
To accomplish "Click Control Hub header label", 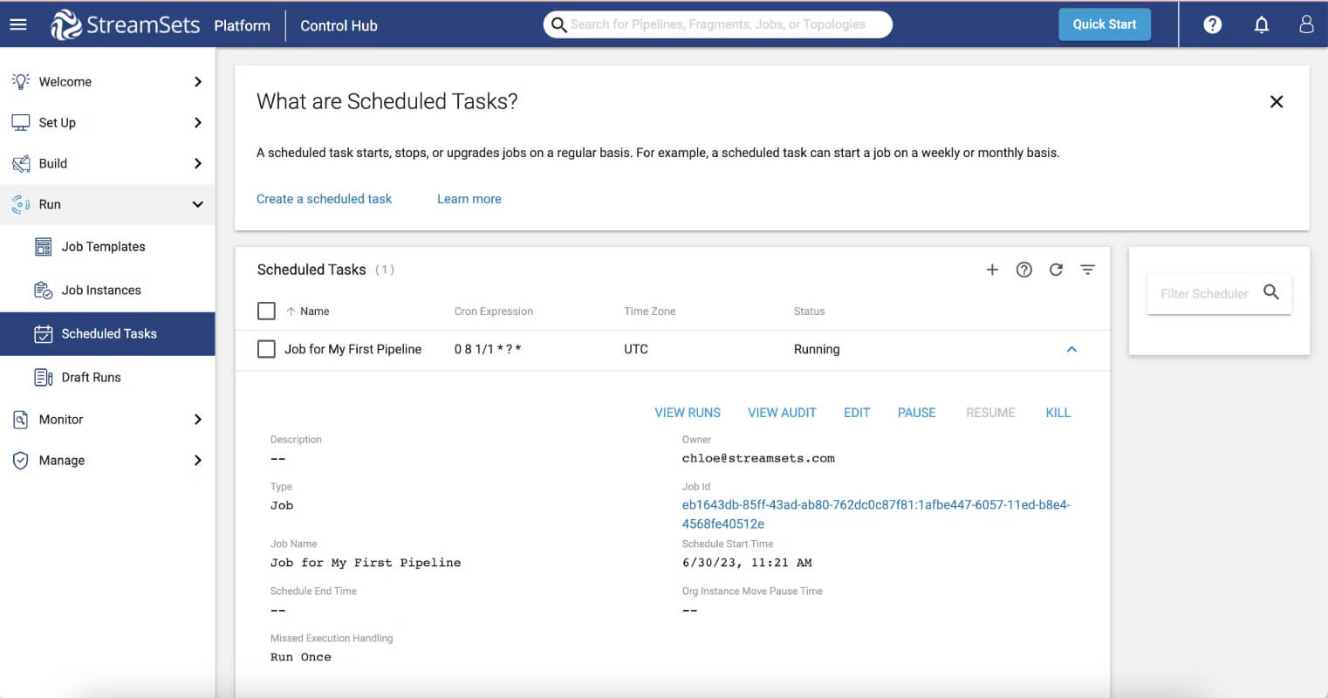I will 339,25.
